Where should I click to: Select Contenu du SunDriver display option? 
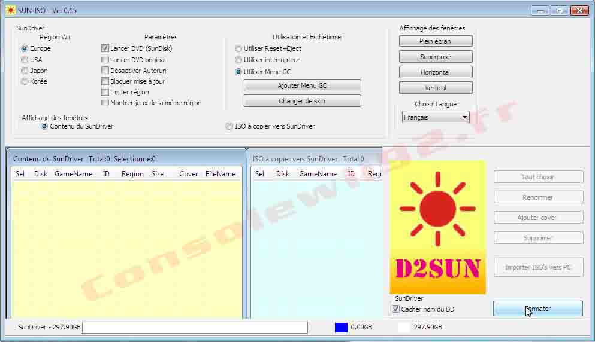tap(44, 126)
